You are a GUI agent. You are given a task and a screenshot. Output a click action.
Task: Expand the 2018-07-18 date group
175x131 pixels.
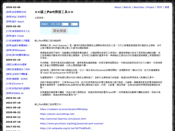click(13, 122)
